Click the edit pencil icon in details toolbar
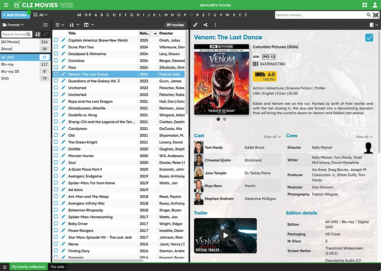 pyautogui.click(x=195, y=25)
